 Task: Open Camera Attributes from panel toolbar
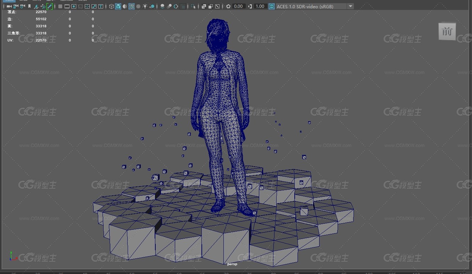pos(22,6)
